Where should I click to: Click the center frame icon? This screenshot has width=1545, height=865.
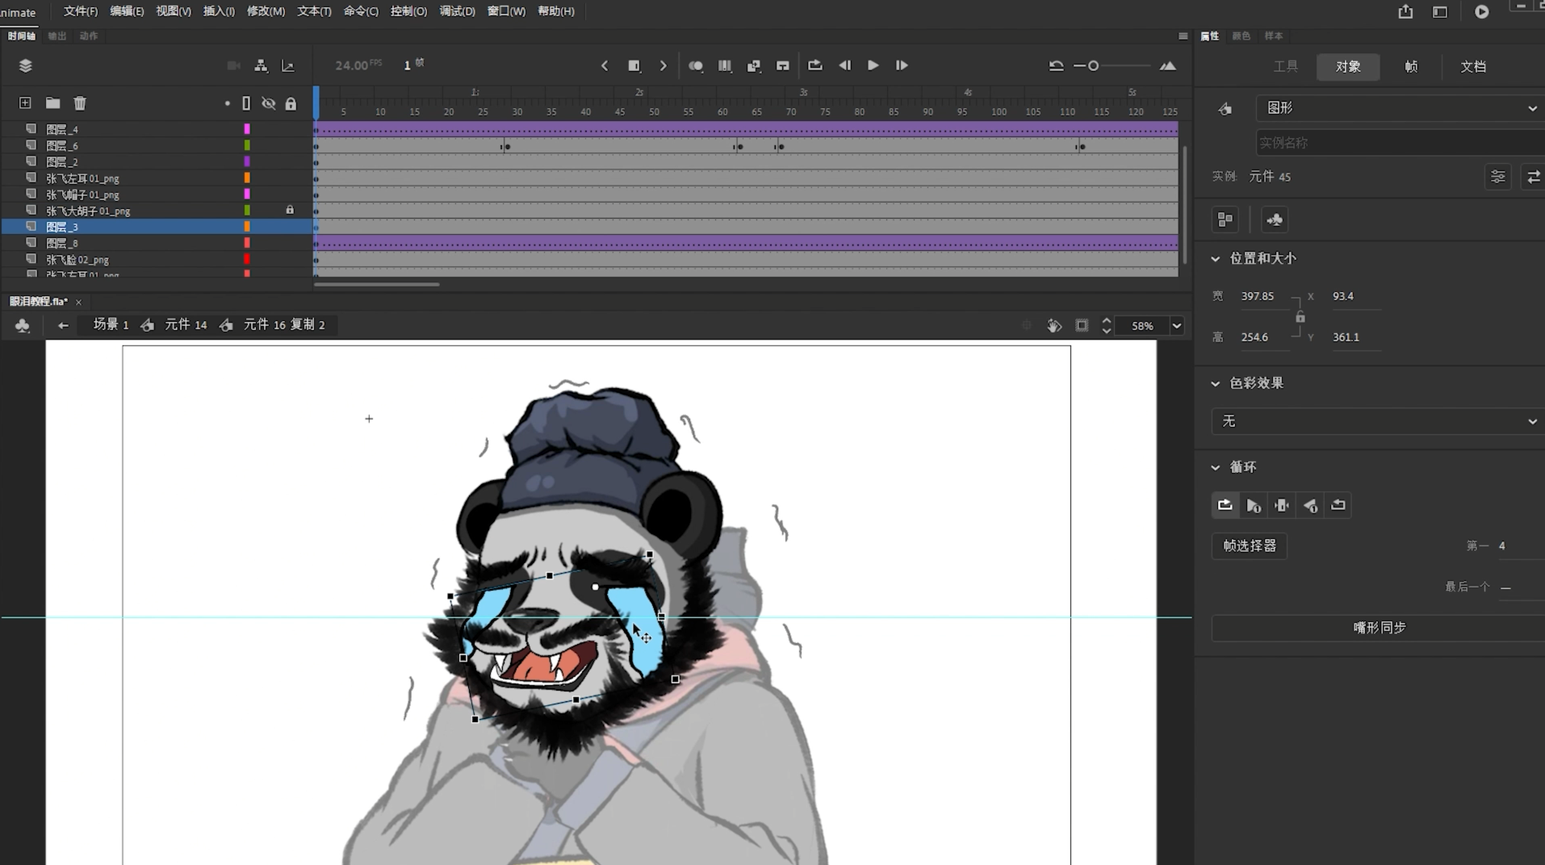click(783, 66)
